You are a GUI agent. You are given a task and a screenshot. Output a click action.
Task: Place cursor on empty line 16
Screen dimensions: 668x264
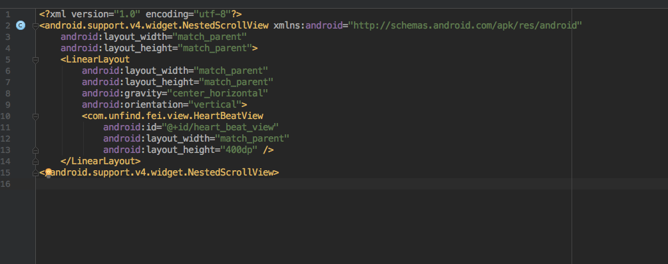pyautogui.click(x=352, y=184)
